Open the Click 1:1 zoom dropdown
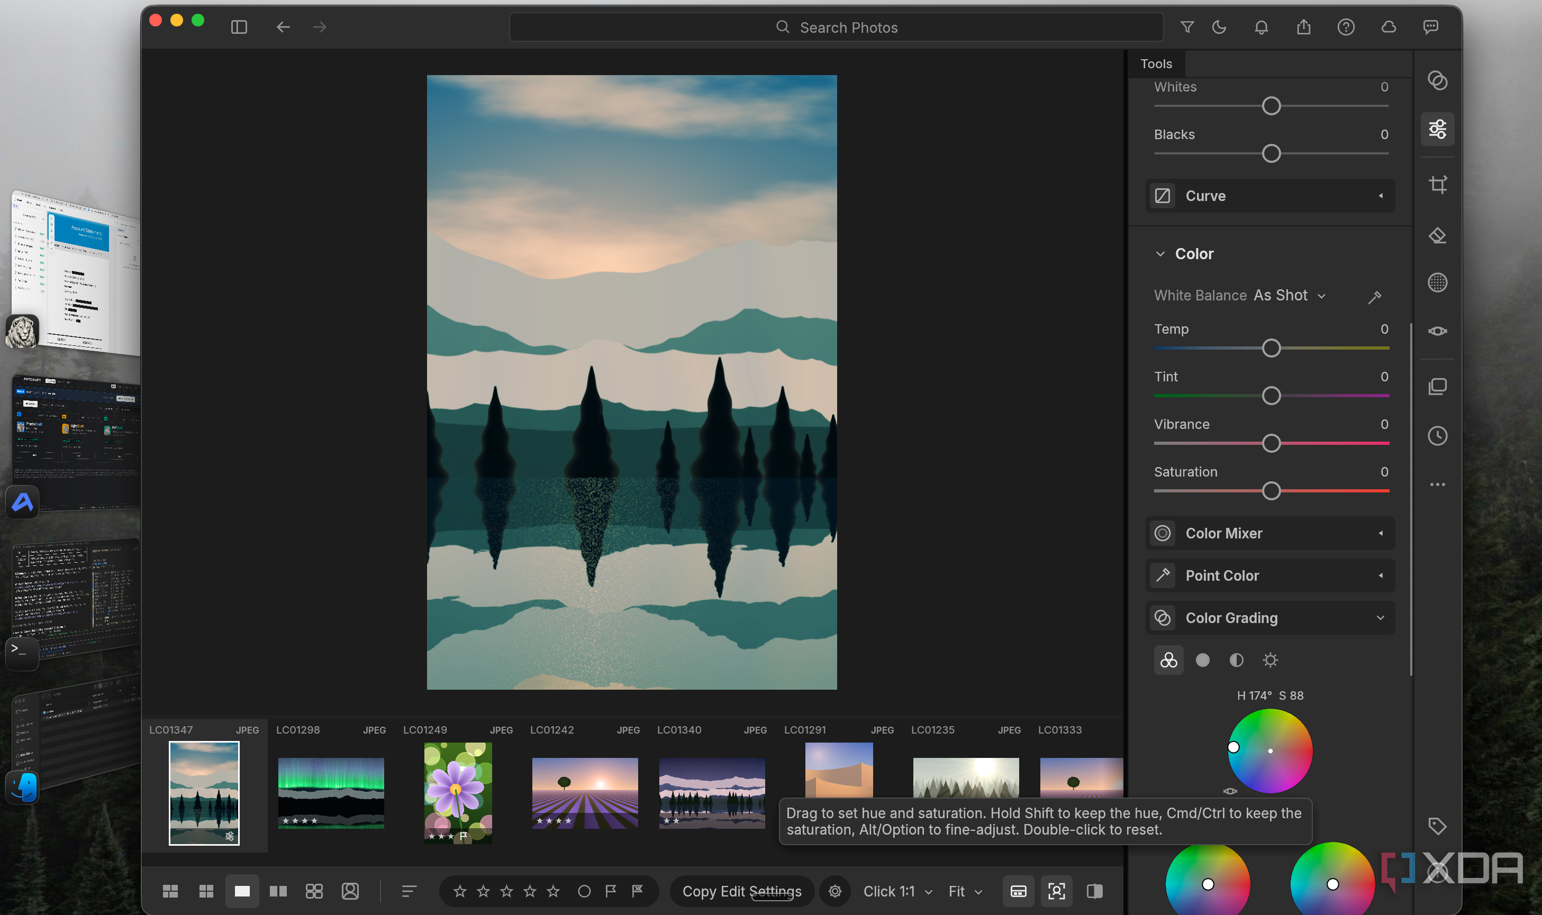This screenshot has height=915, width=1542. [x=897, y=891]
